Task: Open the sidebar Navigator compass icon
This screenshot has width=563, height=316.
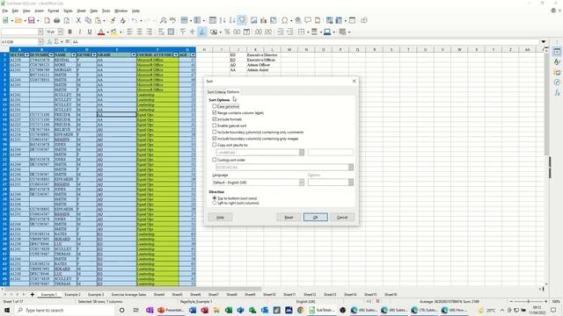Action: [x=557, y=82]
